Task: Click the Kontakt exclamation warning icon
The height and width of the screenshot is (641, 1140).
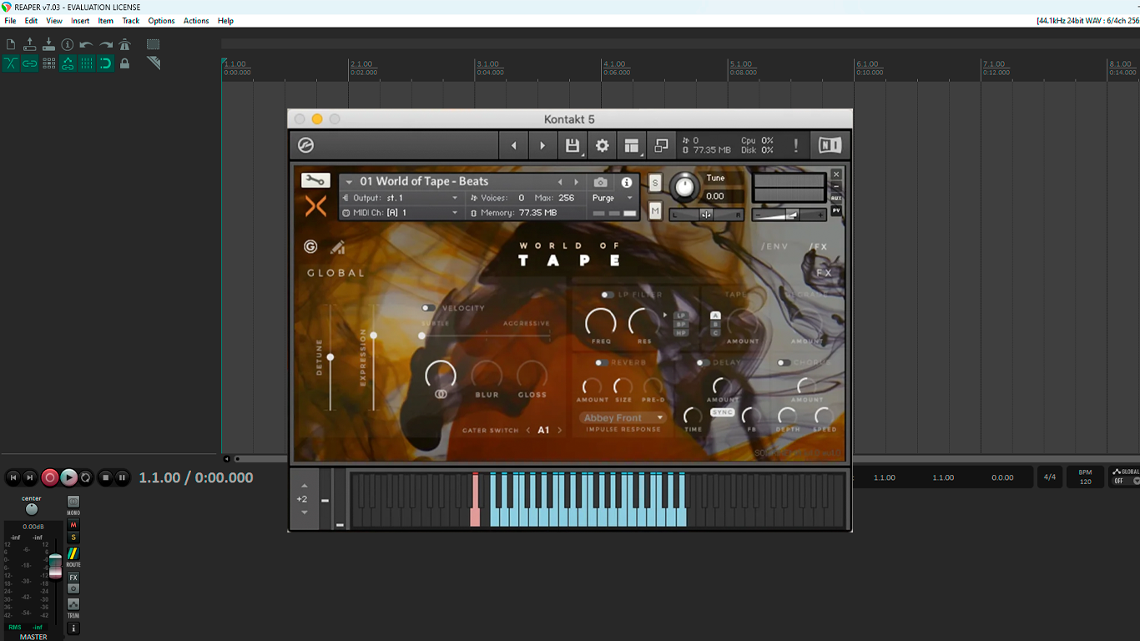Action: (x=796, y=146)
